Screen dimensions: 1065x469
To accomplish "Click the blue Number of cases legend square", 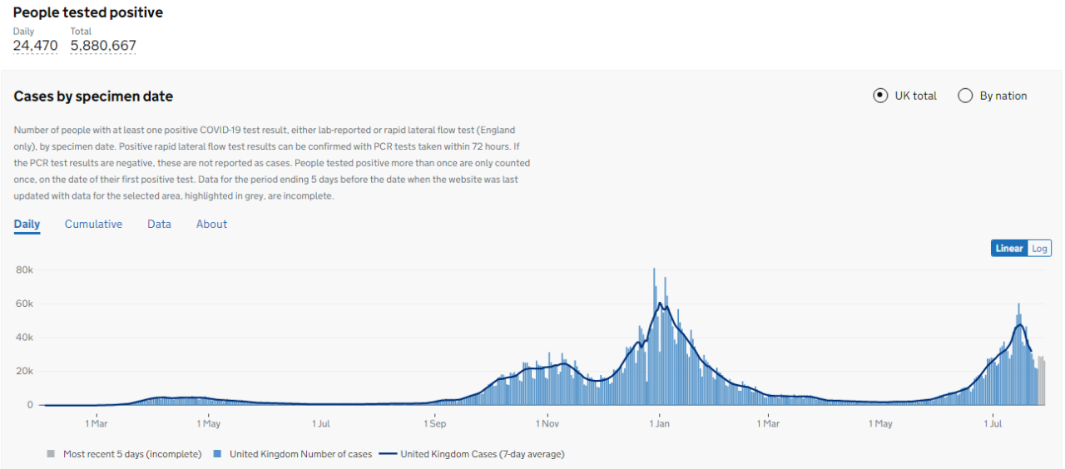I will (217, 454).
